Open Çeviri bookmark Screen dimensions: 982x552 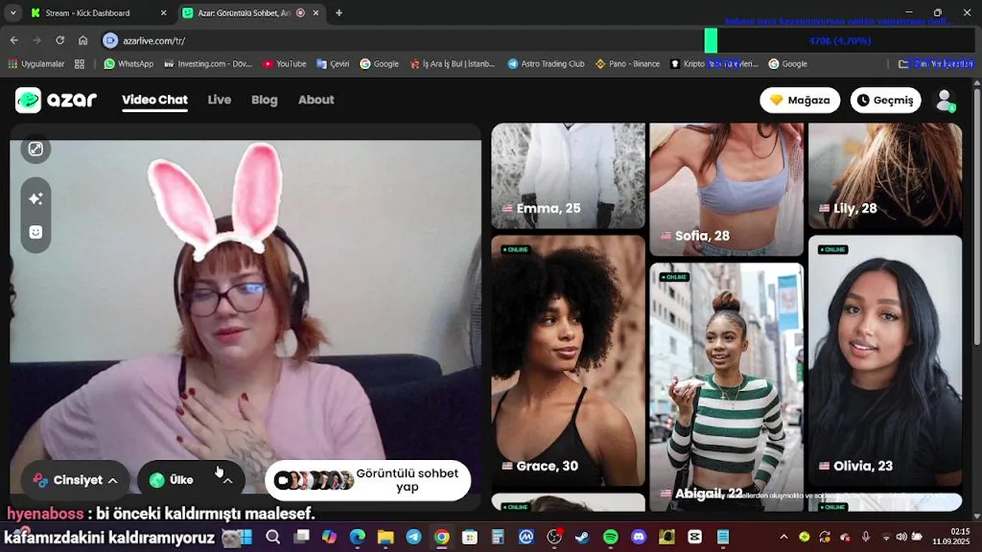click(332, 64)
